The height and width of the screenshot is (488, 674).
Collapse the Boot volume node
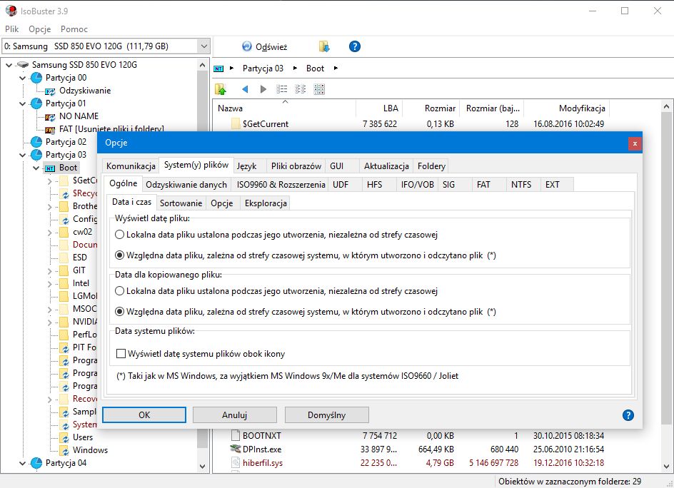[x=36, y=168]
